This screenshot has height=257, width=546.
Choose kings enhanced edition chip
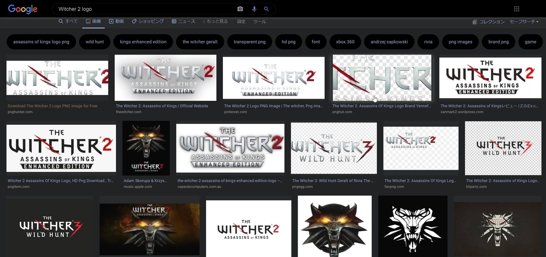(143, 42)
